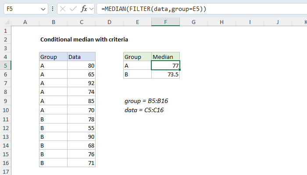Select the cell containing 92
Screen dimensions: 307x175
tap(82, 83)
